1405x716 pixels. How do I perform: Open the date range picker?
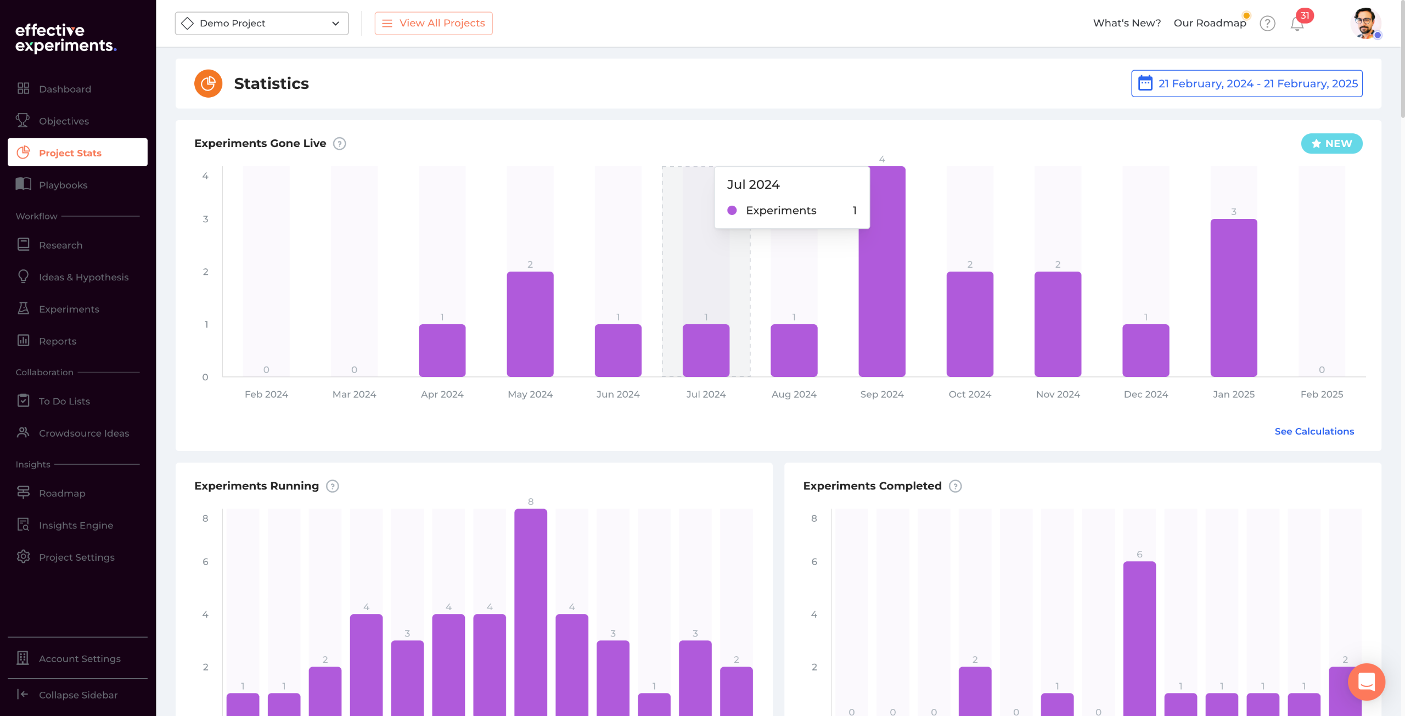click(1246, 83)
